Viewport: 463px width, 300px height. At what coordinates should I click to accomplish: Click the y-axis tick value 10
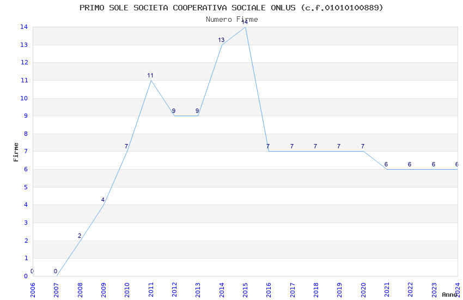click(24, 98)
